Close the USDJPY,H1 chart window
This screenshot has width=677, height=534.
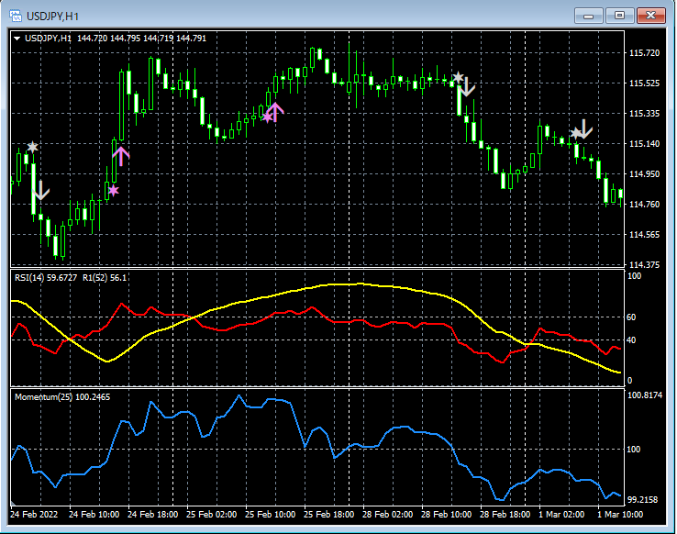click(652, 15)
